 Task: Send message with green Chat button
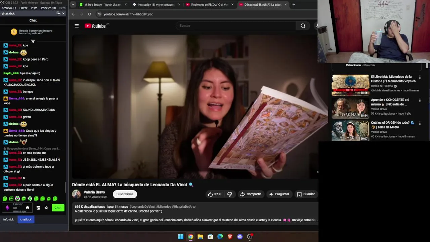click(x=58, y=208)
